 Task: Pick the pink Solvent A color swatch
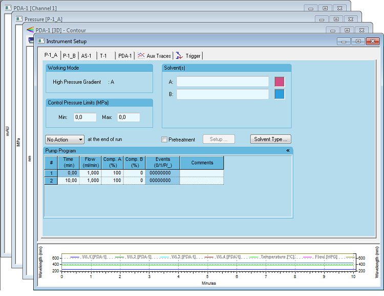[x=280, y=82]
